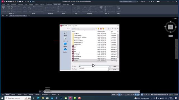Open the Manage ribbon tab
This screenshot has width=179, height=100.
coord(31,4)
